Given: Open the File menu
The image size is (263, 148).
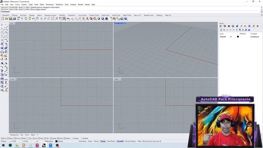Looking at the screenshot, I should (2, 5).
